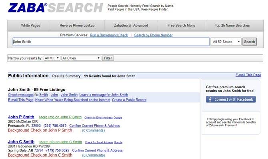
Task: Click the ZabaSearch logo
Action: 55,8
